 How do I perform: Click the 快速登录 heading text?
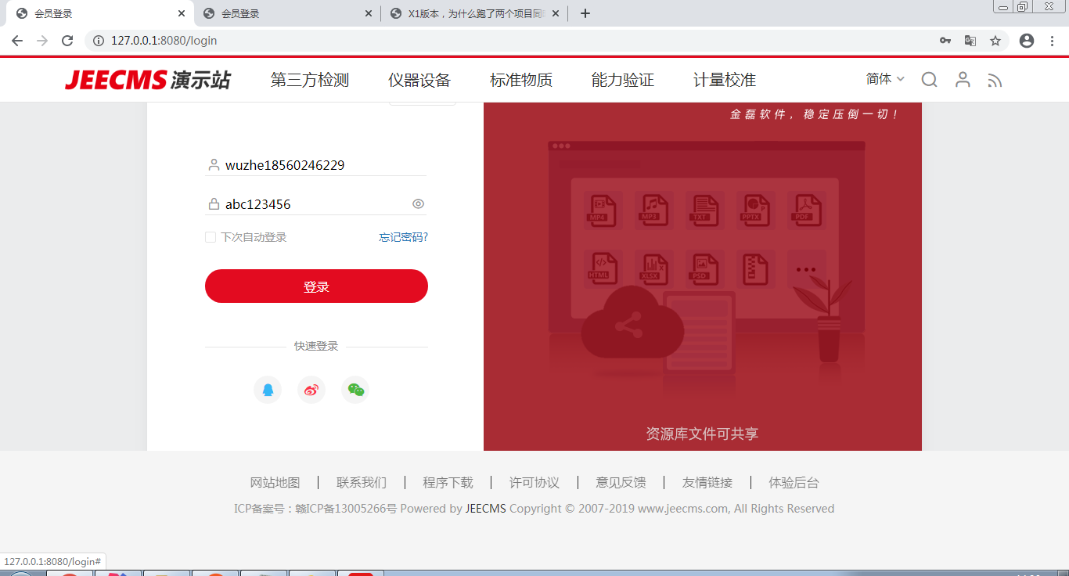(x=316, y=346)
